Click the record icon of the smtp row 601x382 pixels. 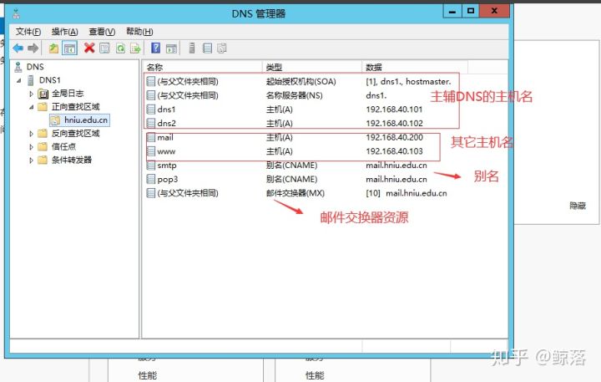(151, 166)
